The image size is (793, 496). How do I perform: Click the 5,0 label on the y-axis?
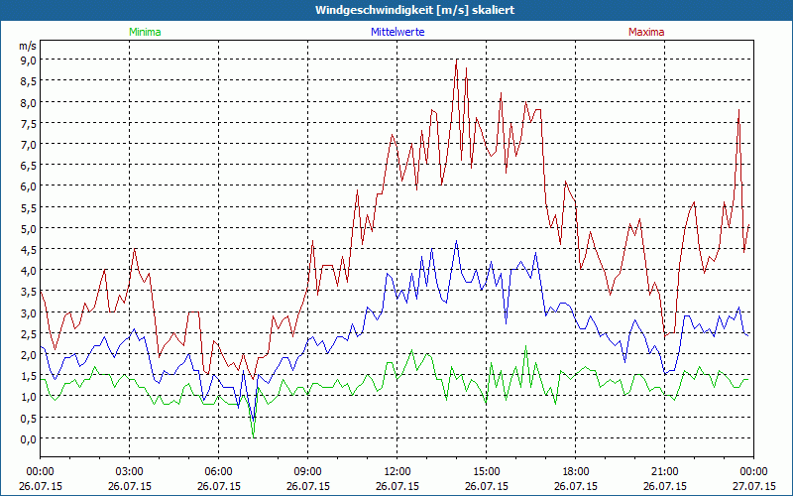[x=28, y=228]
